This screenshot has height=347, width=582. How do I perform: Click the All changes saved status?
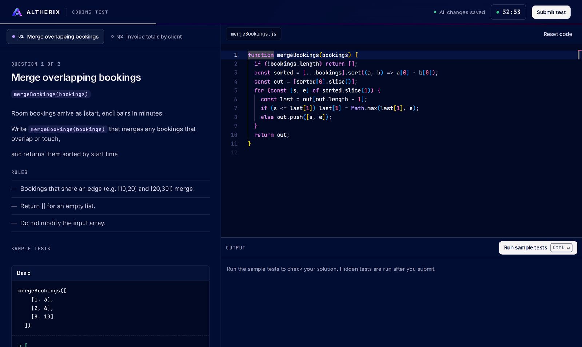459,12
